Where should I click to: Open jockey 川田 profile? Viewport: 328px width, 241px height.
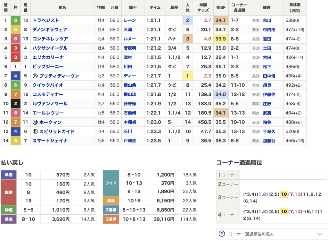pos(127,66)
